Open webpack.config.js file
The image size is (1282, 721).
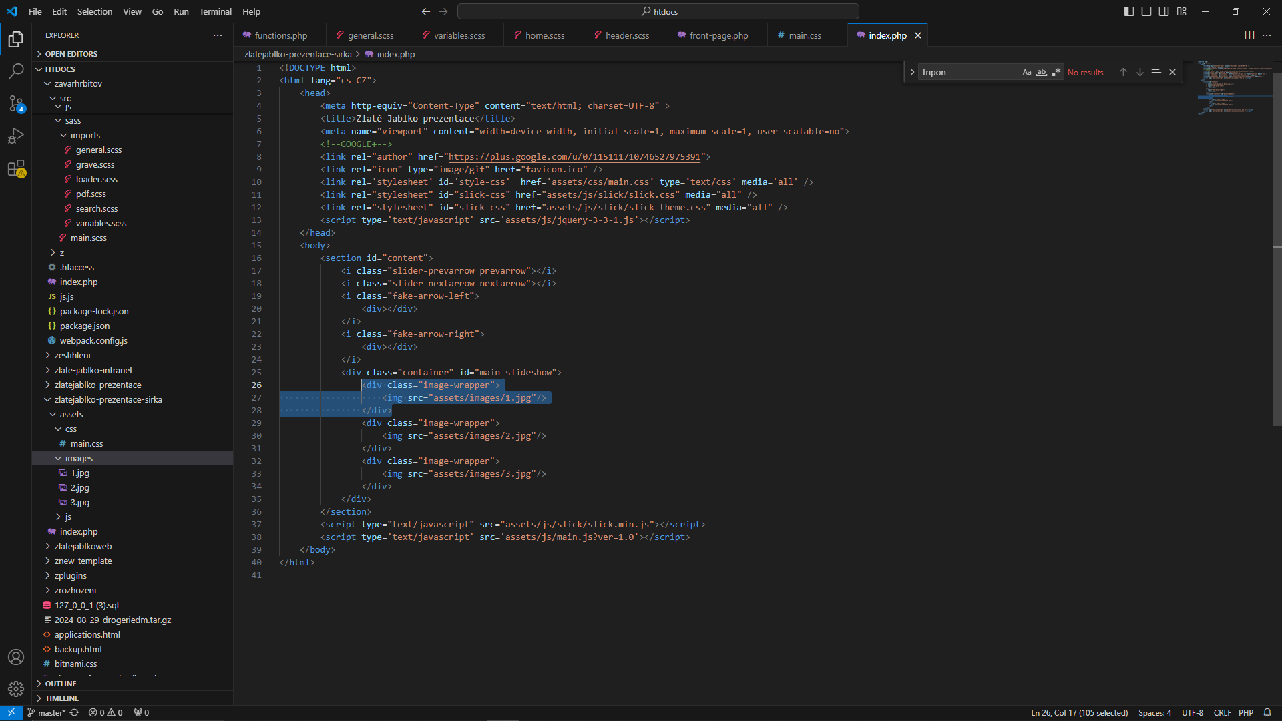tap(133, 341)
